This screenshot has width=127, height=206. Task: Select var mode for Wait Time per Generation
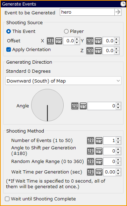click(99, 172)
